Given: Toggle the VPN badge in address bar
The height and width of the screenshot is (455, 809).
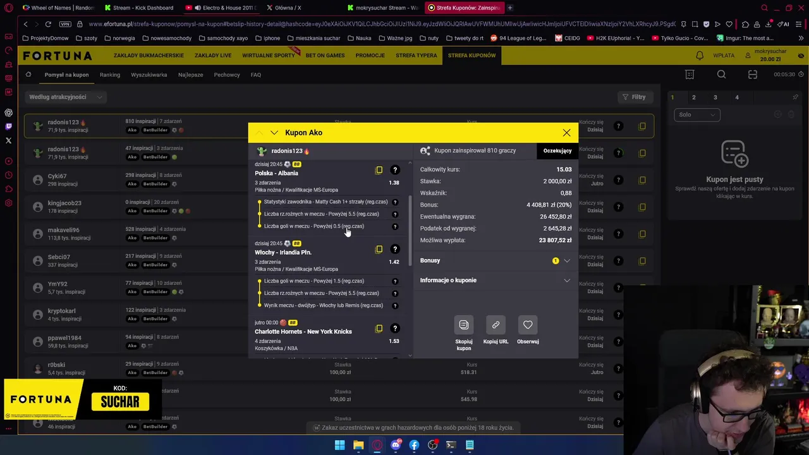Looking at the screenshot, I should (65, 24).
